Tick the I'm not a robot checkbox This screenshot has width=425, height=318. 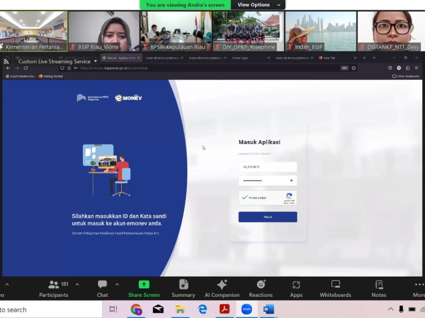(245, 198)
